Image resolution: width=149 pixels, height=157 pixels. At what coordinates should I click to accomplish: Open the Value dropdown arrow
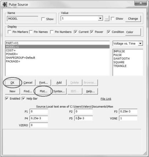pos(100,18)
